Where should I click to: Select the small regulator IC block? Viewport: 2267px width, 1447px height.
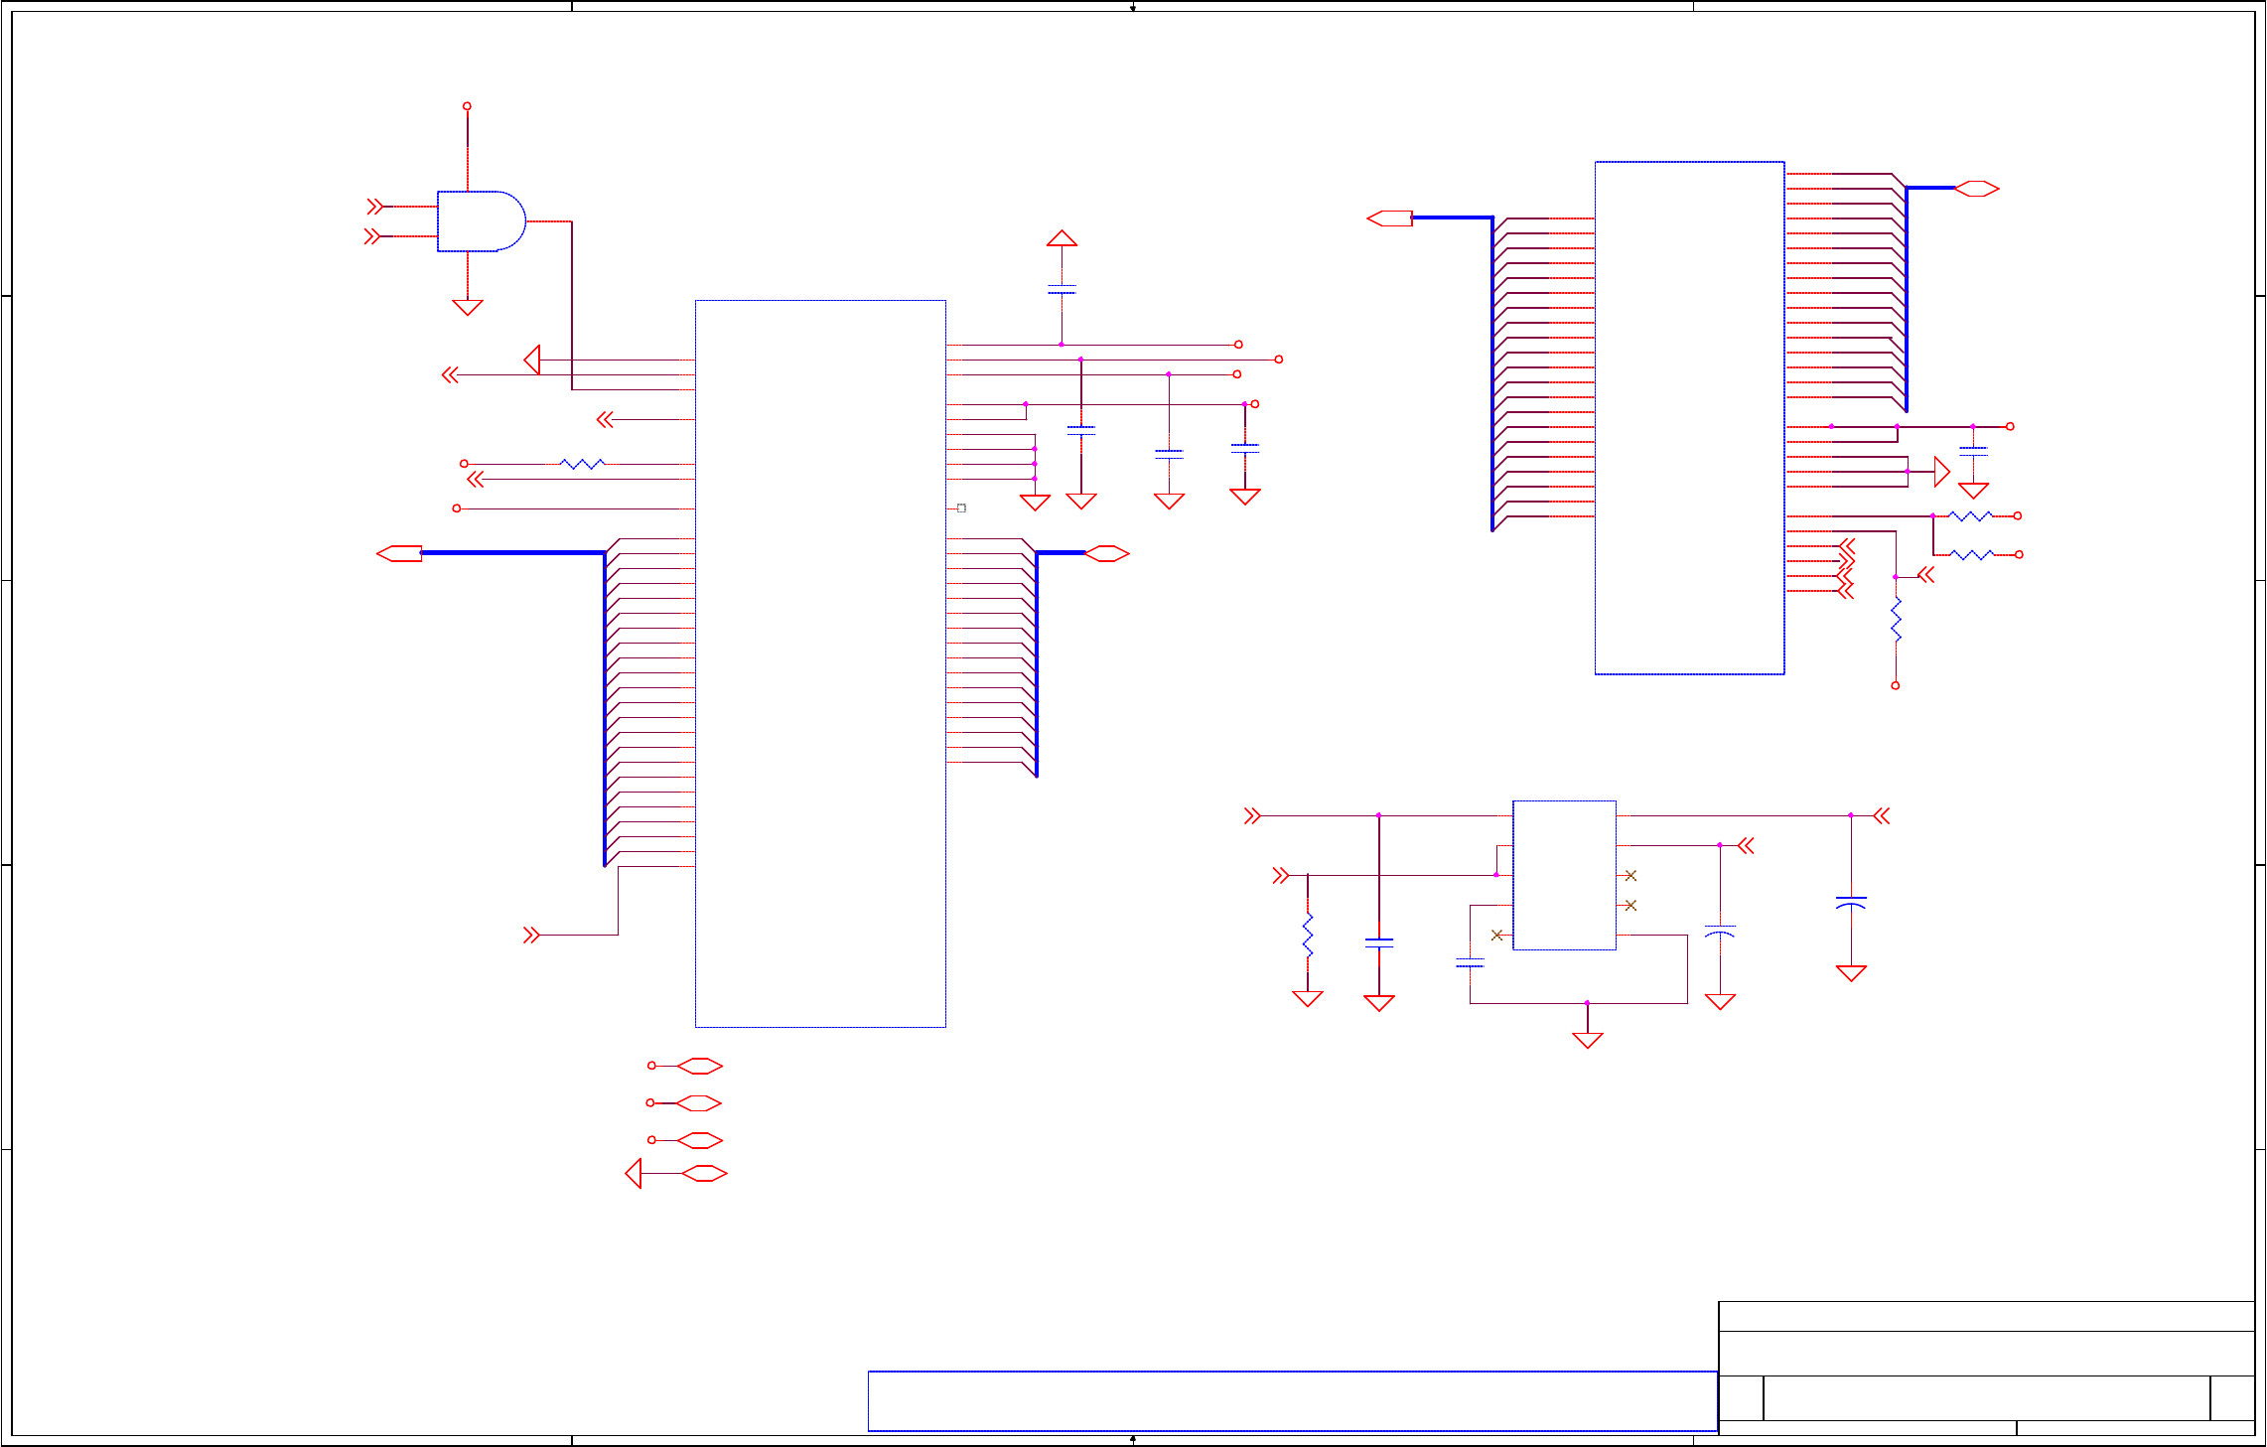click(x=1564, y=875)
